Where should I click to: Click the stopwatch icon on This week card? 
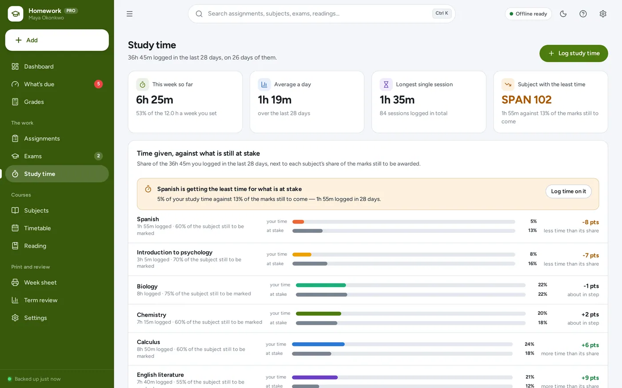(x=142, y=84)
